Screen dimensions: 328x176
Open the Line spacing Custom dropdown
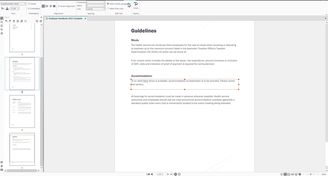point(96,9)
